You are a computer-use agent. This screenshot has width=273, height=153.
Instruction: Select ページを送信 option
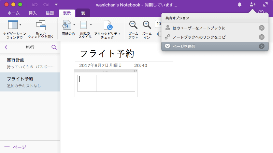pos(215,46)
